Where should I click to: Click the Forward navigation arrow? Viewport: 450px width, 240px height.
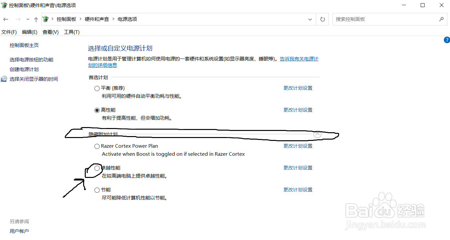(18, 19)
